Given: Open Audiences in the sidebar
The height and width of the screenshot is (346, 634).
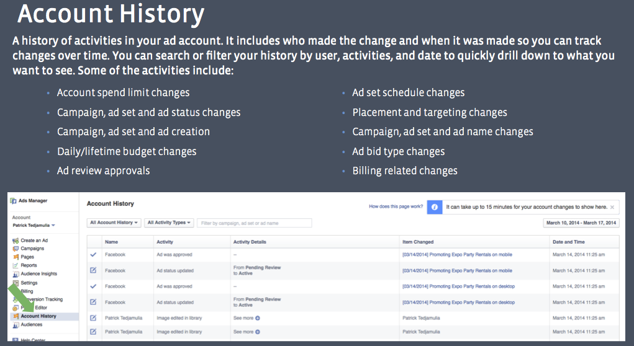Looking at the screenshot, I should click(27, 324).
